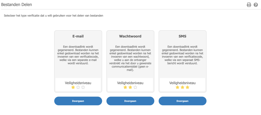The height and width of the screenshot is (115, 261).
Task: Click the empty third star on the Wachtwoord card
Action: click(x=135, y=87)
